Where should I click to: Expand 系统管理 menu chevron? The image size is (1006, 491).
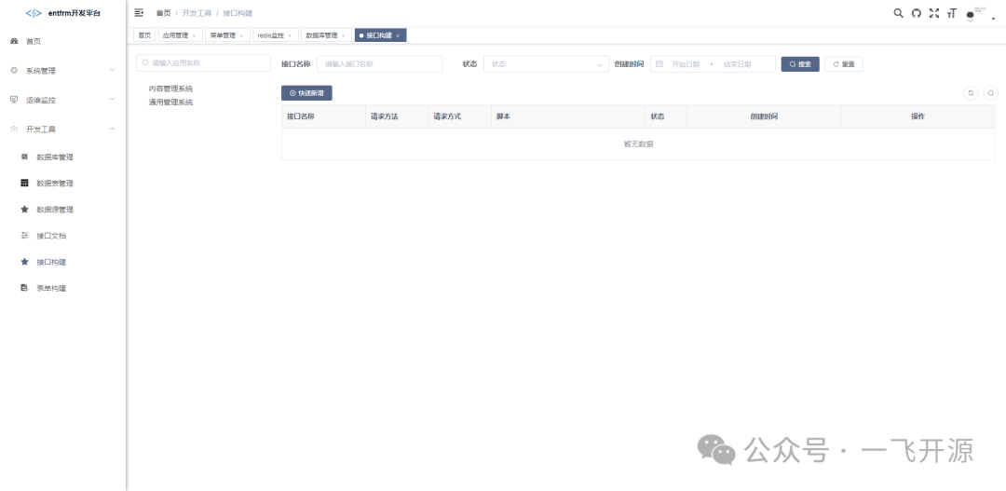pyautogui.click(x=113, y=70)
